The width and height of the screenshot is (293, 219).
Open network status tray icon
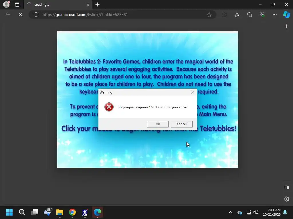pyautogui.click(x=249, y=212)
